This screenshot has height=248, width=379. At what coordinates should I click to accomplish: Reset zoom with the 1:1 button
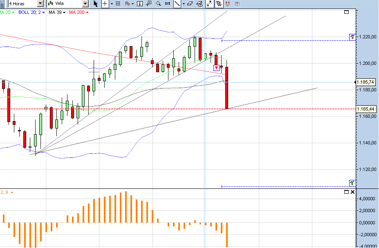pyautogui.click(x=167, y=4)
